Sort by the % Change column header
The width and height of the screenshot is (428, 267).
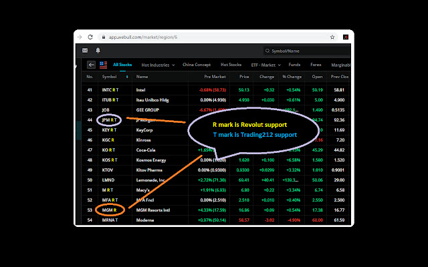click(x=292, y=77)
